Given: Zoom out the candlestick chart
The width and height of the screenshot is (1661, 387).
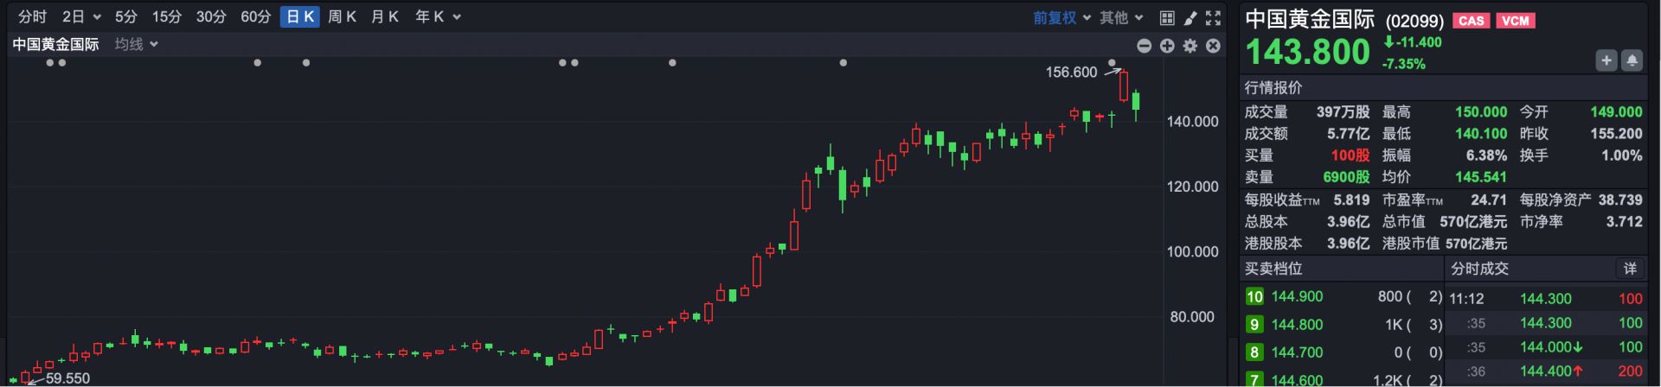Looking at the screenshot, I should click(x=1144, y=46).
